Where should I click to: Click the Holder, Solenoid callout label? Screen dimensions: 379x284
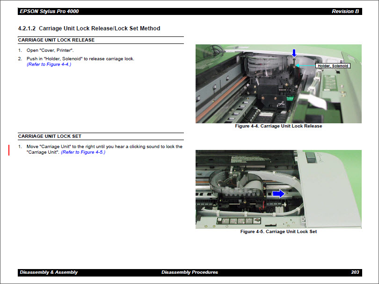point(333,66)
